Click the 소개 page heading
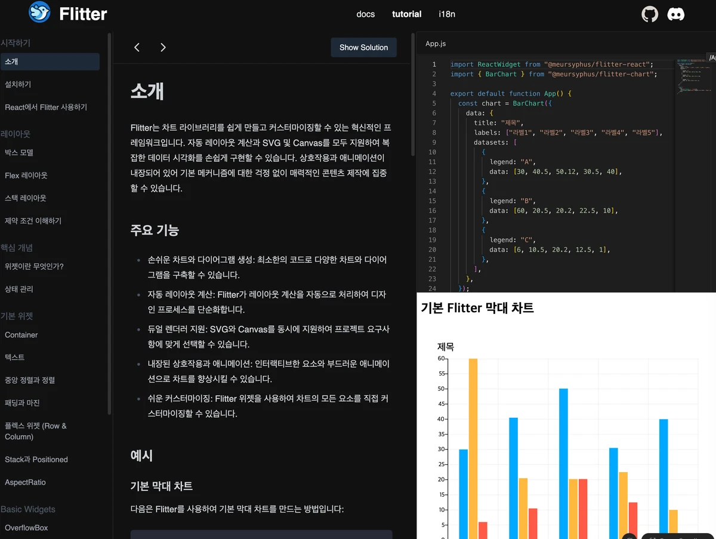 tap(147, 91)
